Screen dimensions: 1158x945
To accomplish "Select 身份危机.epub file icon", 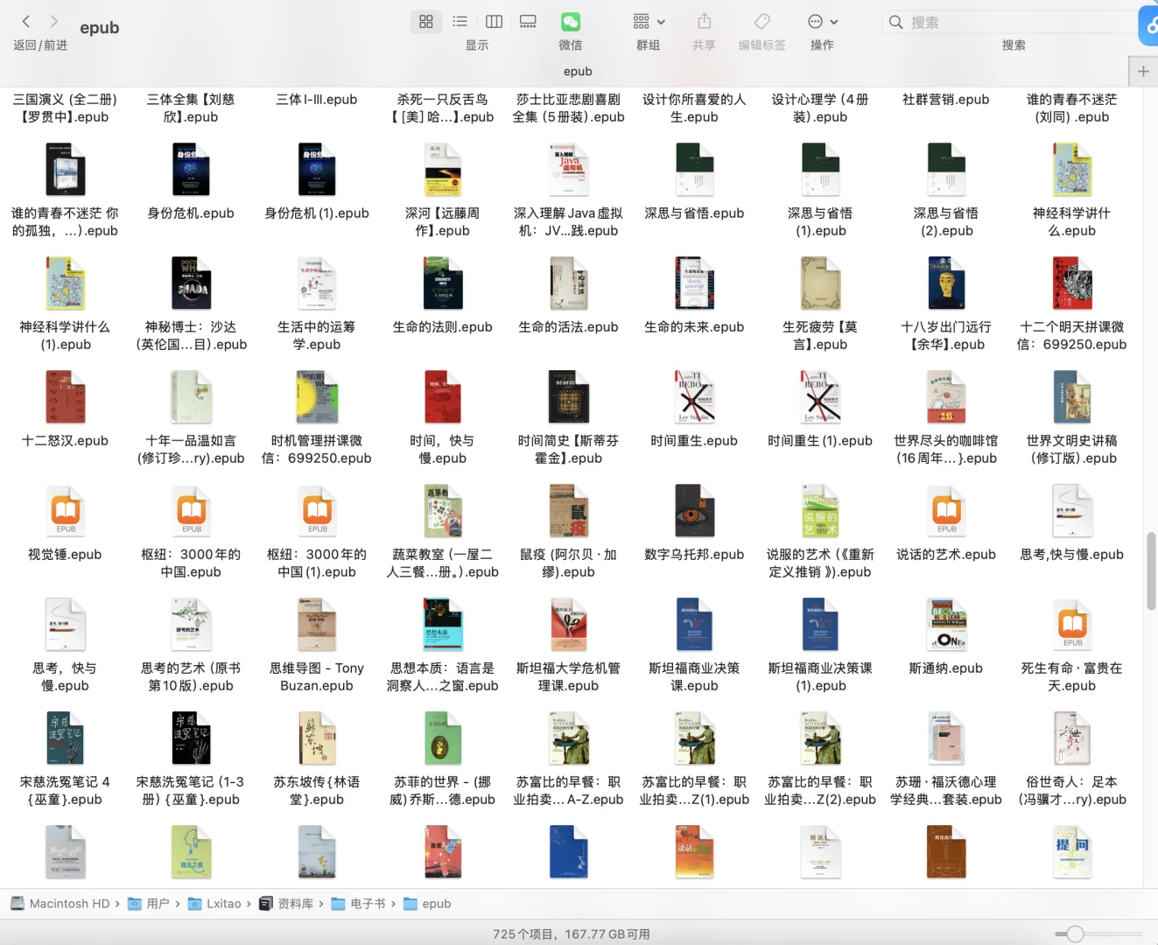I will point(191,169).
